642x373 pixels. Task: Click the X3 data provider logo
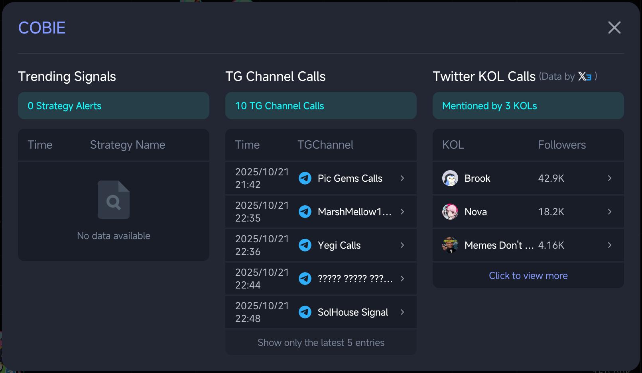click(x=585, y=76)
